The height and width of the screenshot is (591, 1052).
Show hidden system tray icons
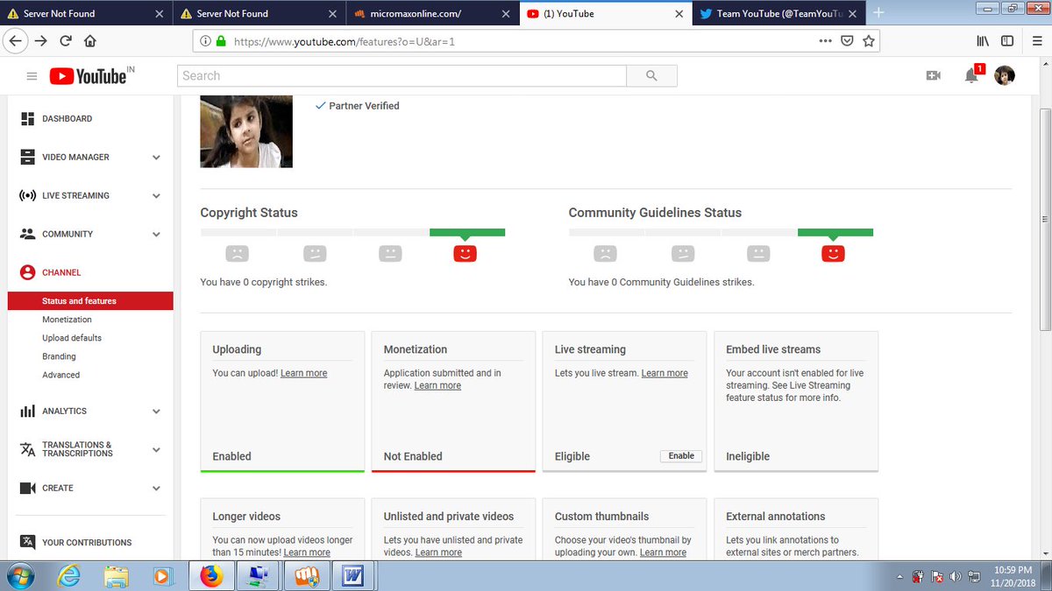(900, 577)
